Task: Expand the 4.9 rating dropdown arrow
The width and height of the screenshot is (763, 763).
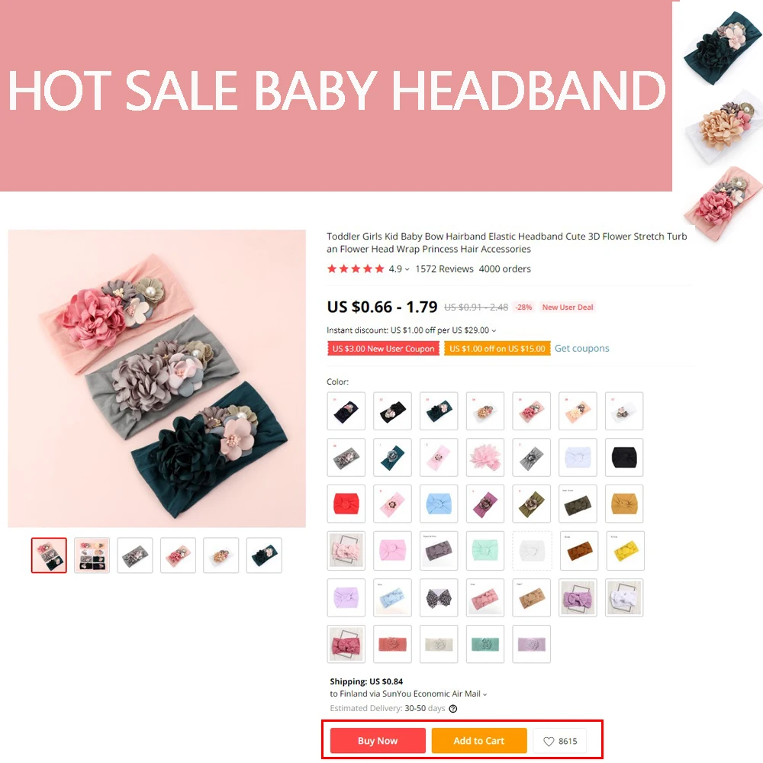Action: (407, 269)
